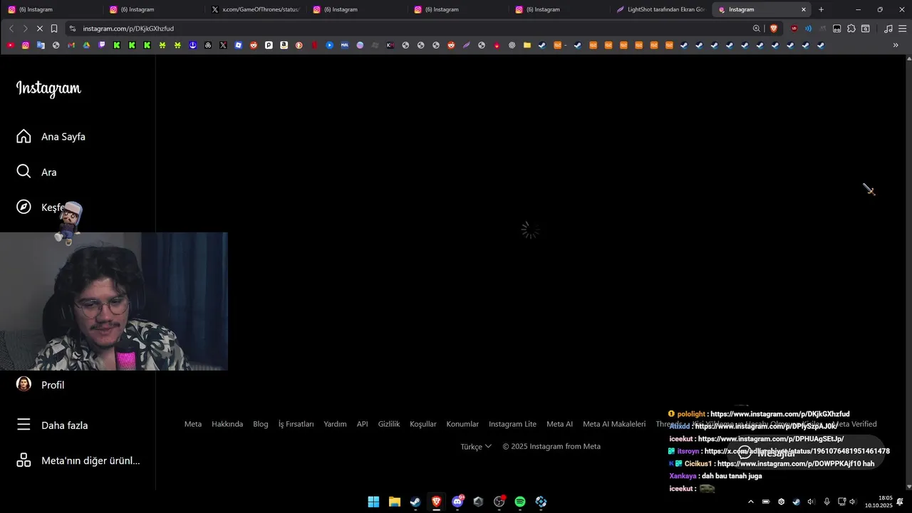This screenshot has height=513, width=912.
Task: Open the Netflix bookmark
Action: pos(314,45)
